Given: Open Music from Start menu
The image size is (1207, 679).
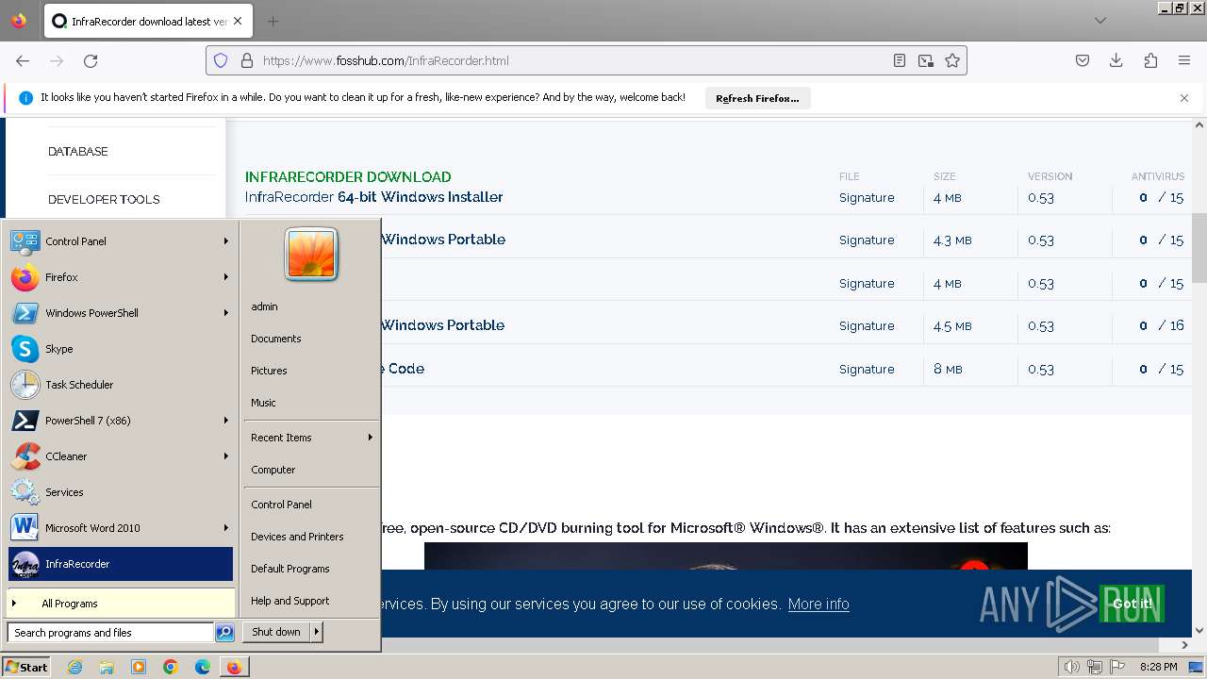Looking at the screenshot, I should 311,403.
